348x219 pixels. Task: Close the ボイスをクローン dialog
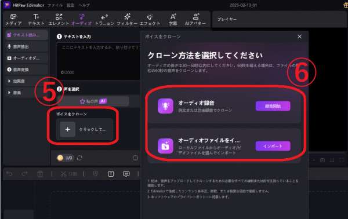tap(299, 36)
